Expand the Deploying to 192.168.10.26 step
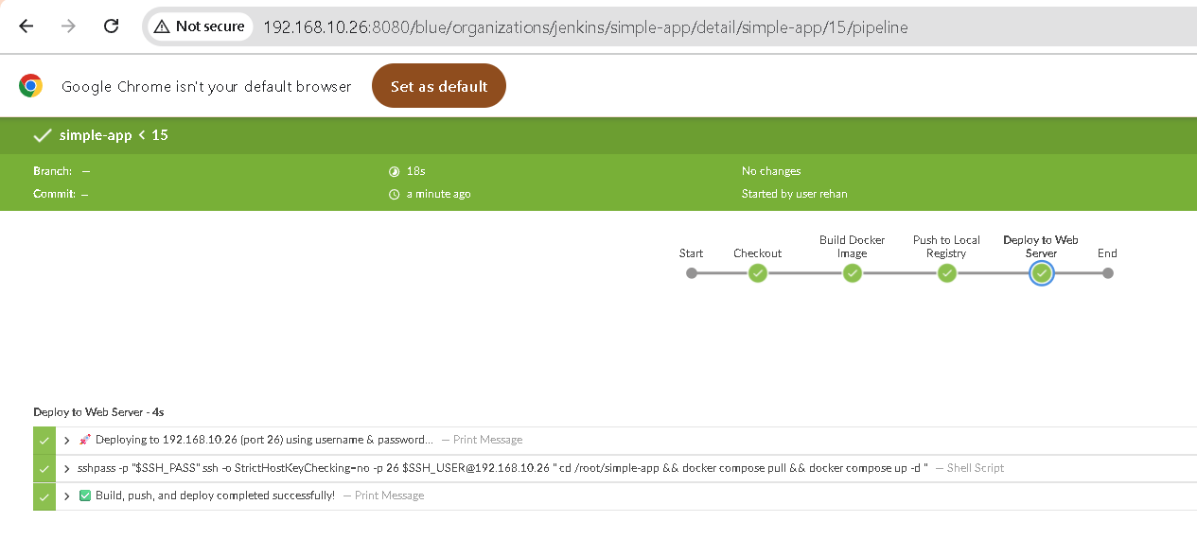 pos(67,440)
